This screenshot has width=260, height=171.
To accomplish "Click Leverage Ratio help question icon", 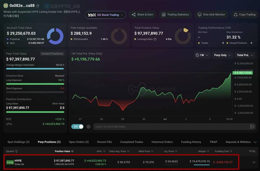I will click(x=155, y=39).
